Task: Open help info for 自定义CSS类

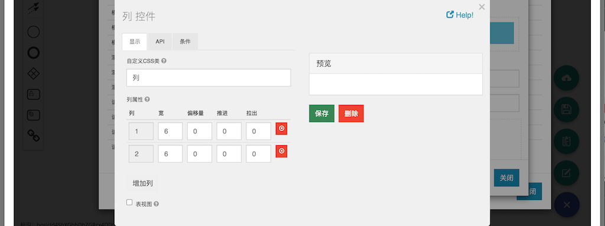Action: [x=164, y=61]
